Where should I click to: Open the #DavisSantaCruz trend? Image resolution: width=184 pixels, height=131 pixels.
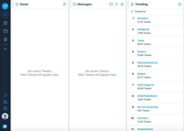147,63
